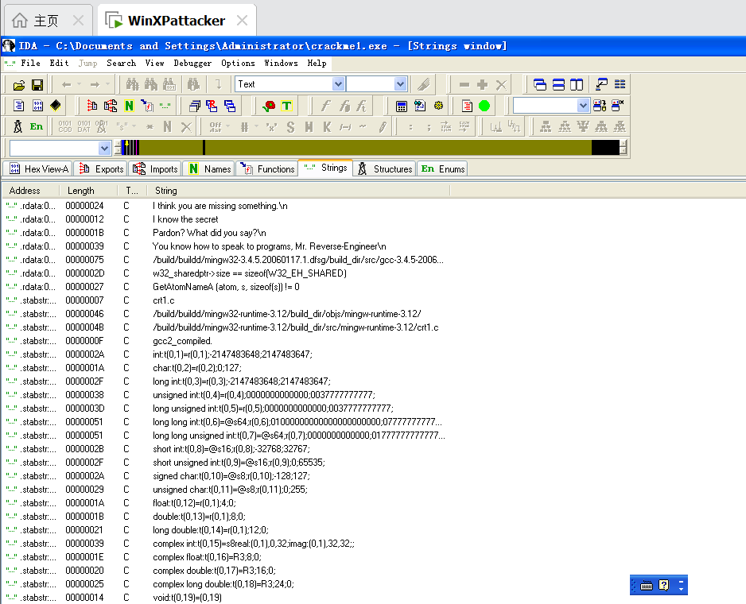Select the 'You know how to speak to programs' string
The image size is (746, 604).
[x=270, y=246]
